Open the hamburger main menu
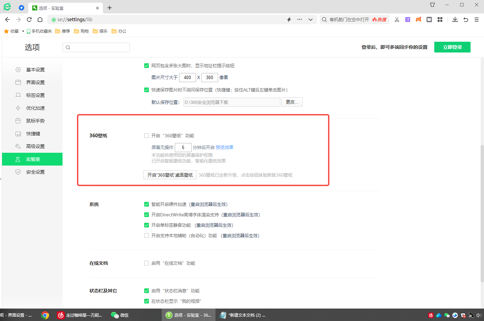The width and height of the screenshot is (484, 321). pyautogui.click(x=477, y=20)
